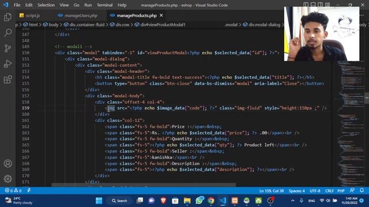Image resolution: width=369 pixels, height=207 pixels.
Task: Change encoding via UTF-8
Action: click(x=315, y=191)
